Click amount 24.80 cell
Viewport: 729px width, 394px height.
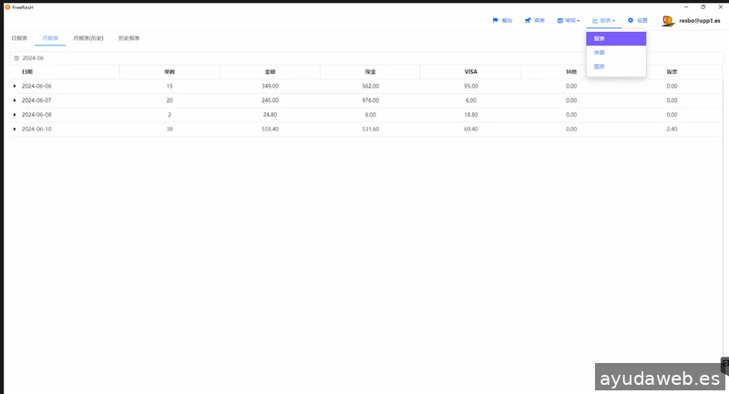tap(270, 114)
